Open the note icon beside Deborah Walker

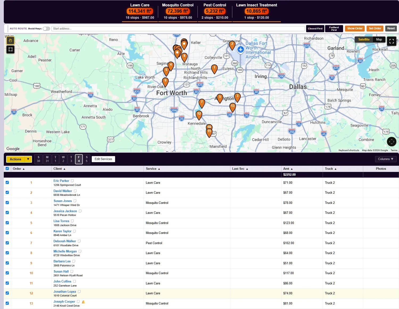pos(79,241)
